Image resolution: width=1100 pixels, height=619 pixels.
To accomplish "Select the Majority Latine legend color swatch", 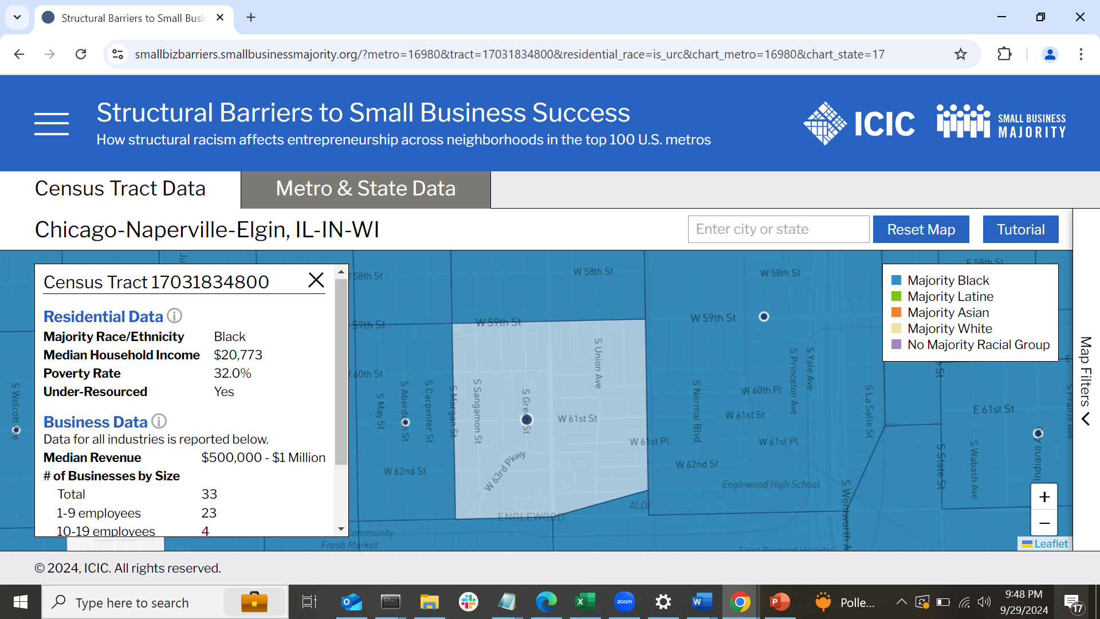I will pyautogui.click(x=897, y=296).
